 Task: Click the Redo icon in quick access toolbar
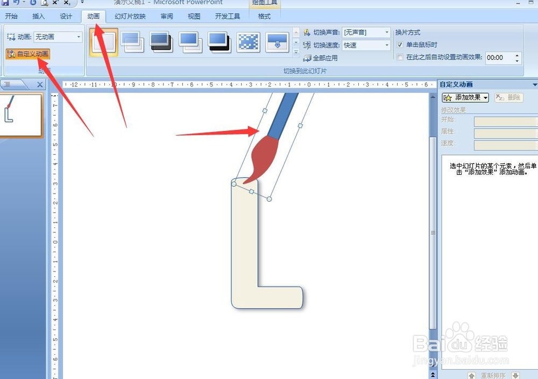coord(33,2)
